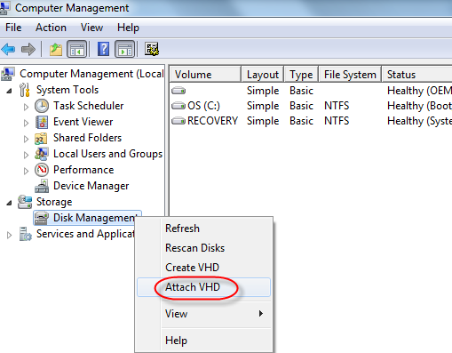Toggle Show/Hide Console Tree toolbar icon
452x353 pixels.
tap(77, 49)
